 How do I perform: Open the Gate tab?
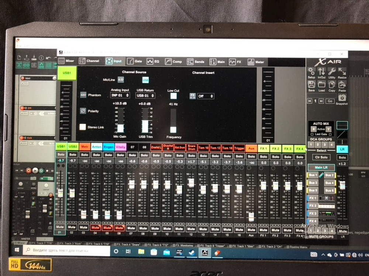click(x=135, y=61)
